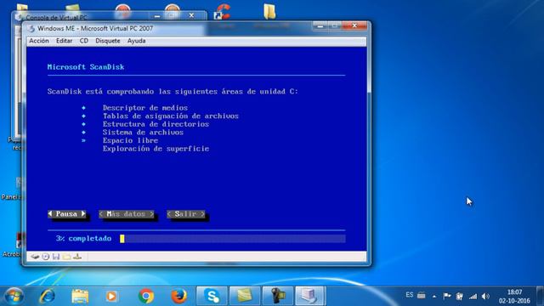This screenshot has width=544, height=306.
Task: Switch to Skype in taskbar
Action: coord(212,296)
